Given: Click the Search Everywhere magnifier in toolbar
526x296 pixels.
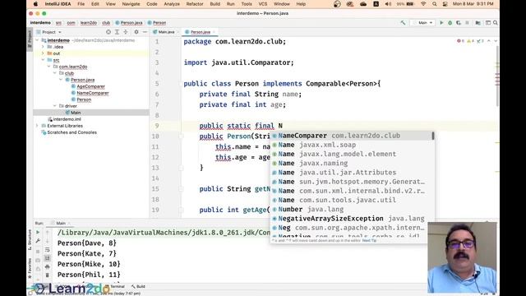Looking at the screenshot, I should click(x=496, y=23).
